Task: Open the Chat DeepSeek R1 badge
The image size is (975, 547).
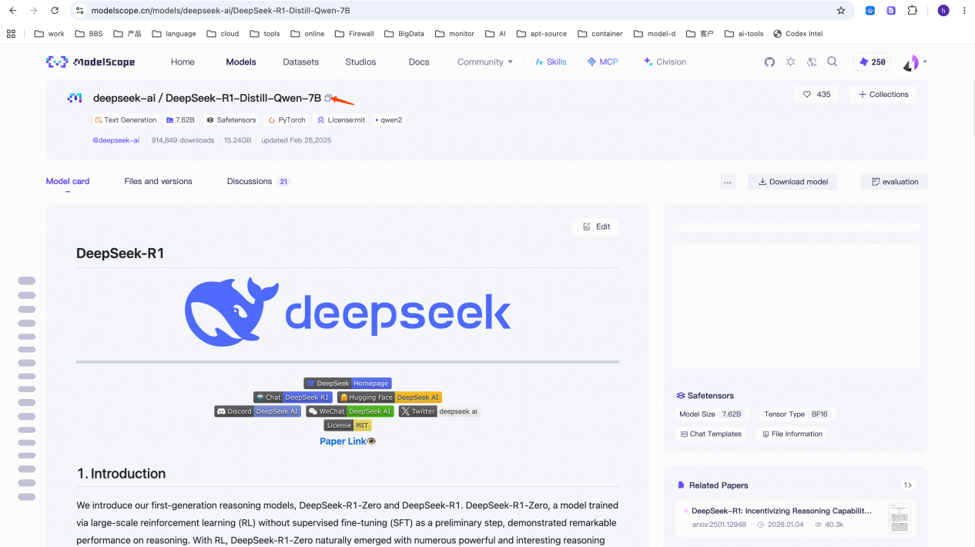Action: (x=293, y=398)
